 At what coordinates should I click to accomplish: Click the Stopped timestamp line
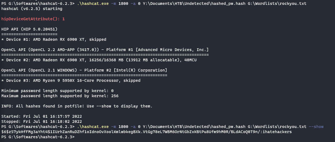point(42,121)
